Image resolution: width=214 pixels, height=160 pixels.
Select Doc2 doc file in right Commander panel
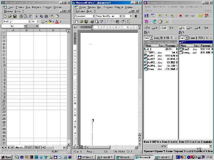point(196,49)
